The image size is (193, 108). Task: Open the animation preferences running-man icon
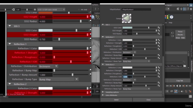point(190,91)
